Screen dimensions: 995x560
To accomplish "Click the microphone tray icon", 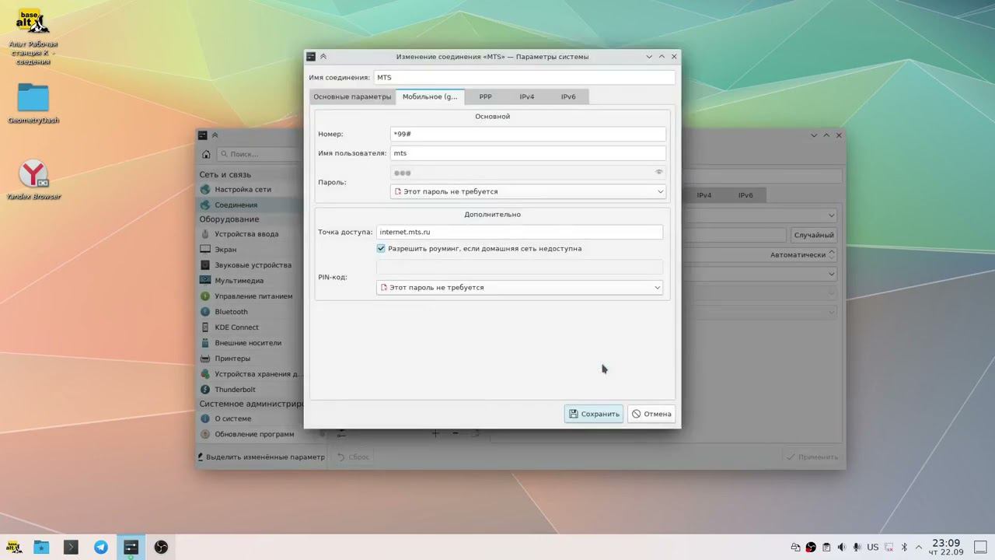I will pos(857,548).
